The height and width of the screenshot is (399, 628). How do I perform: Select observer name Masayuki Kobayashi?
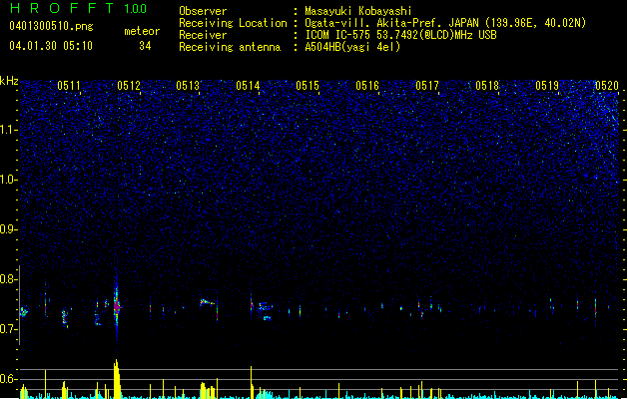358,11
